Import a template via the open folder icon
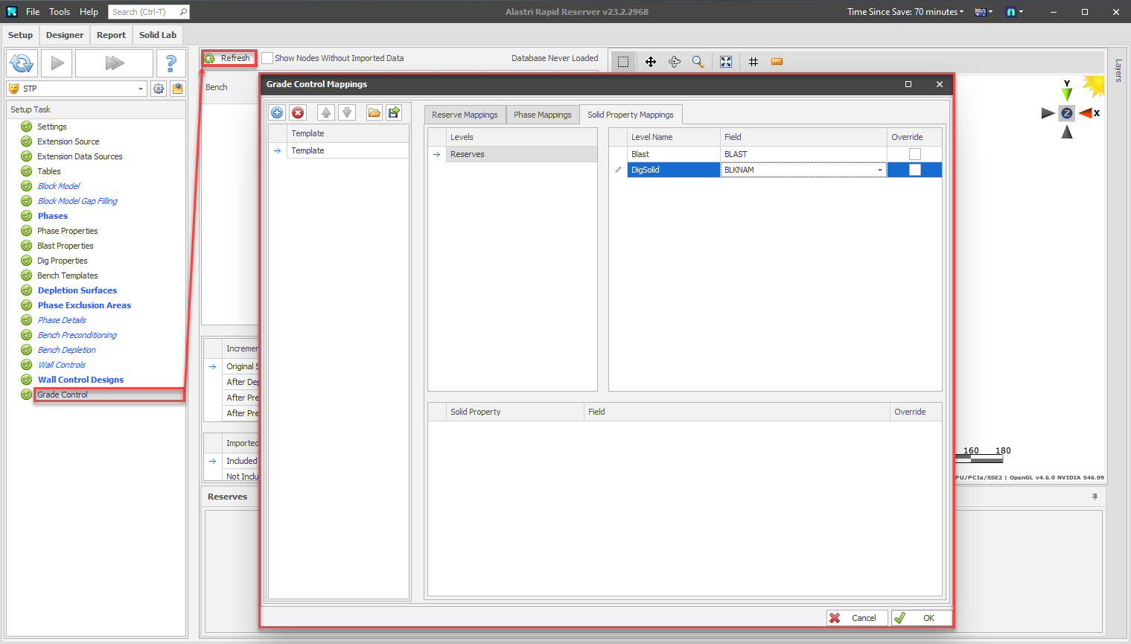Image resolution: width=1131 pixels, height=644 pixels. [374, 112]
